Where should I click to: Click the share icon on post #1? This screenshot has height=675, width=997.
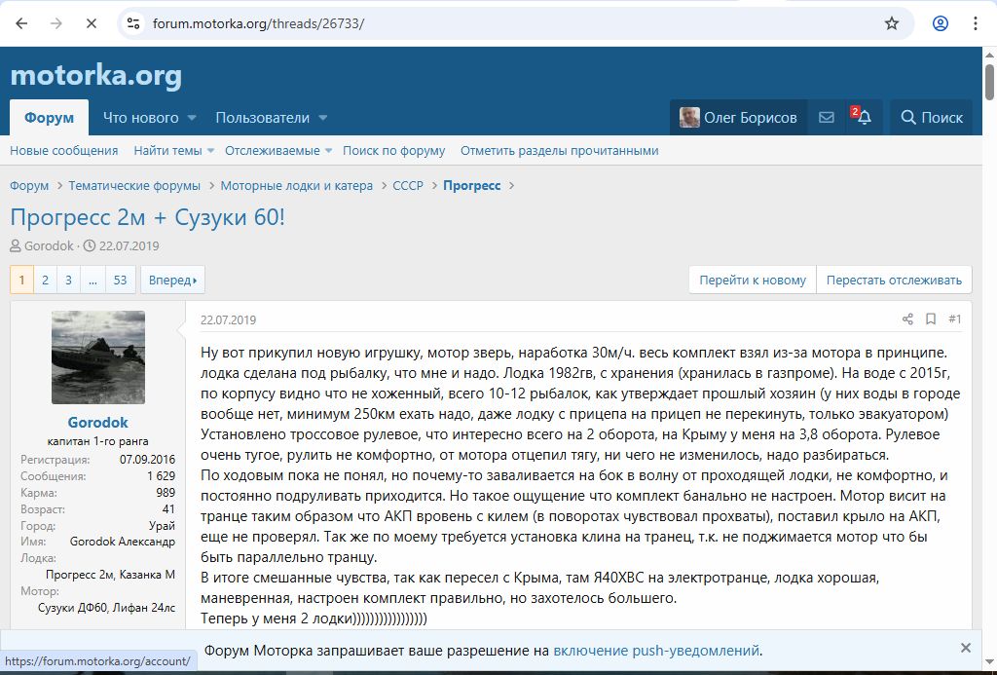907,319
